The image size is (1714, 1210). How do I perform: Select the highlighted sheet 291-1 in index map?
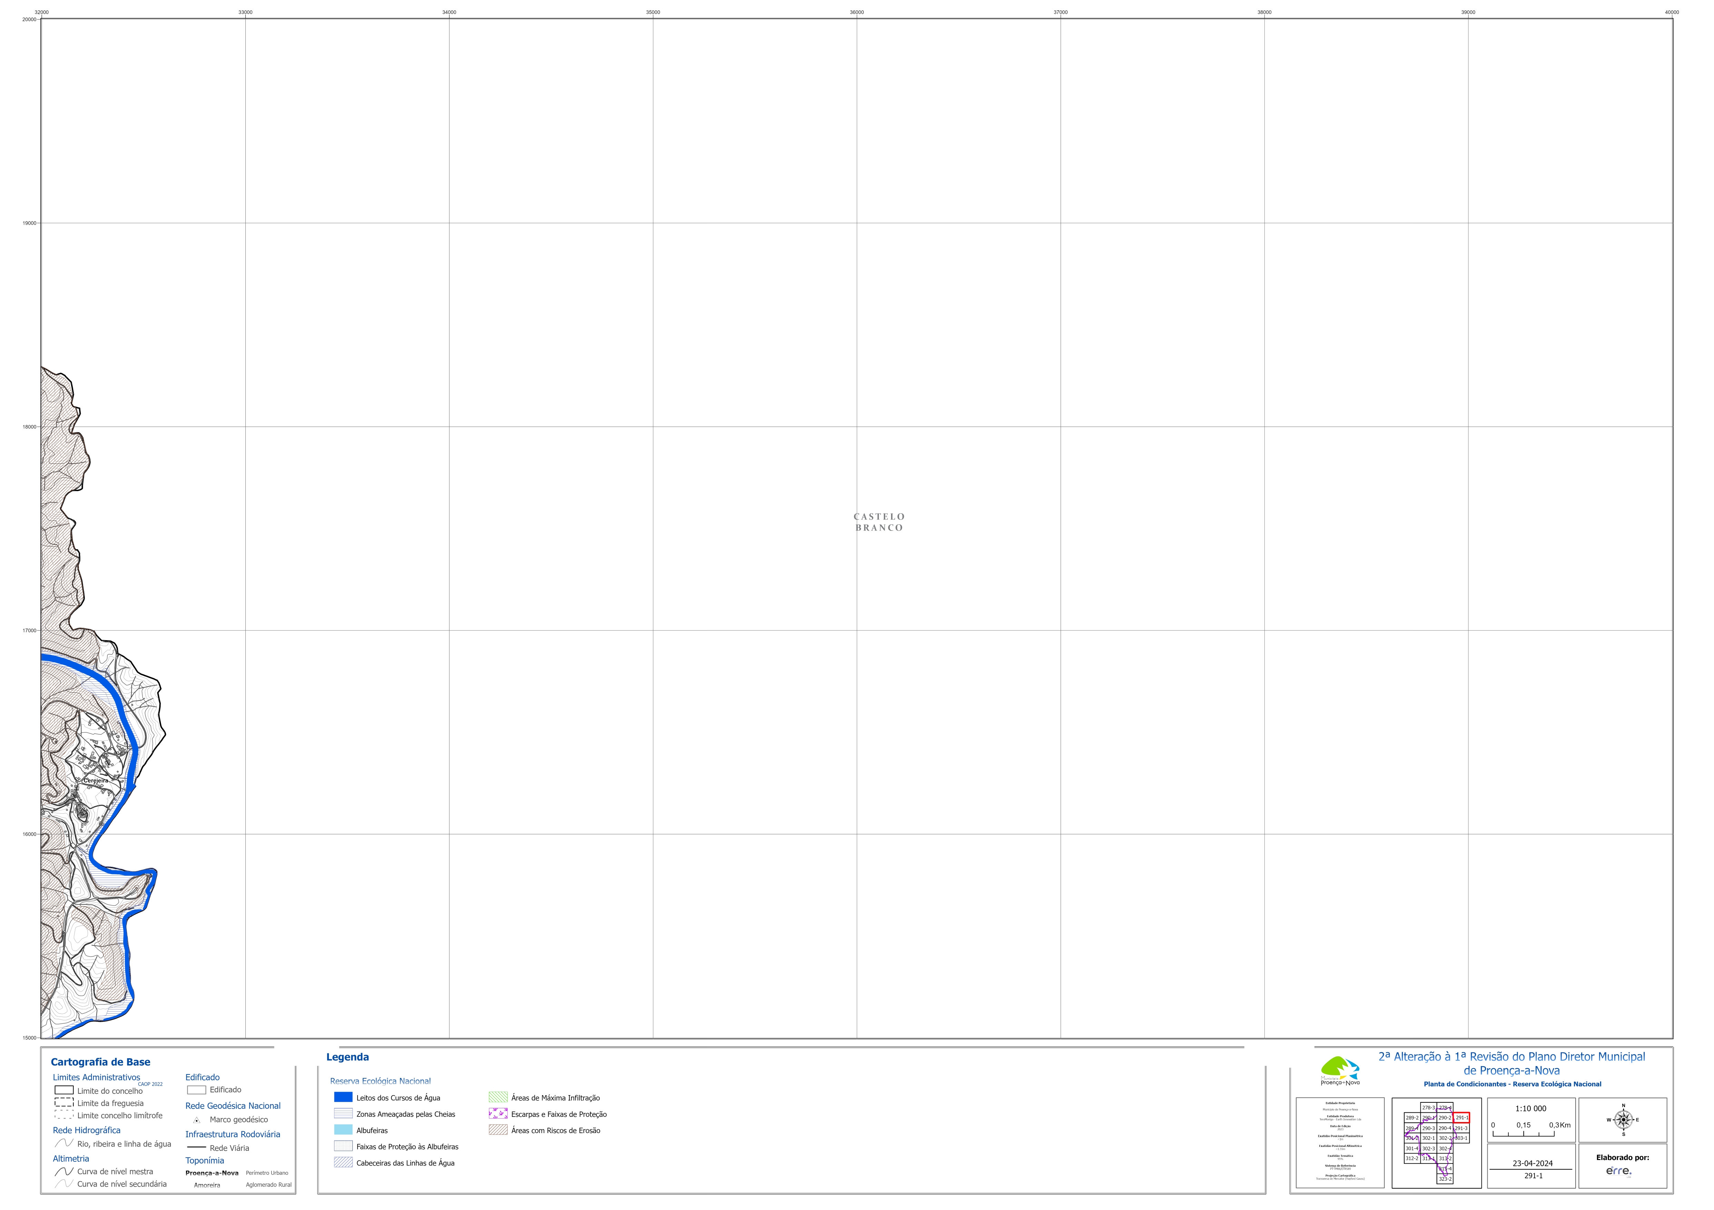coord(1461,1118)
